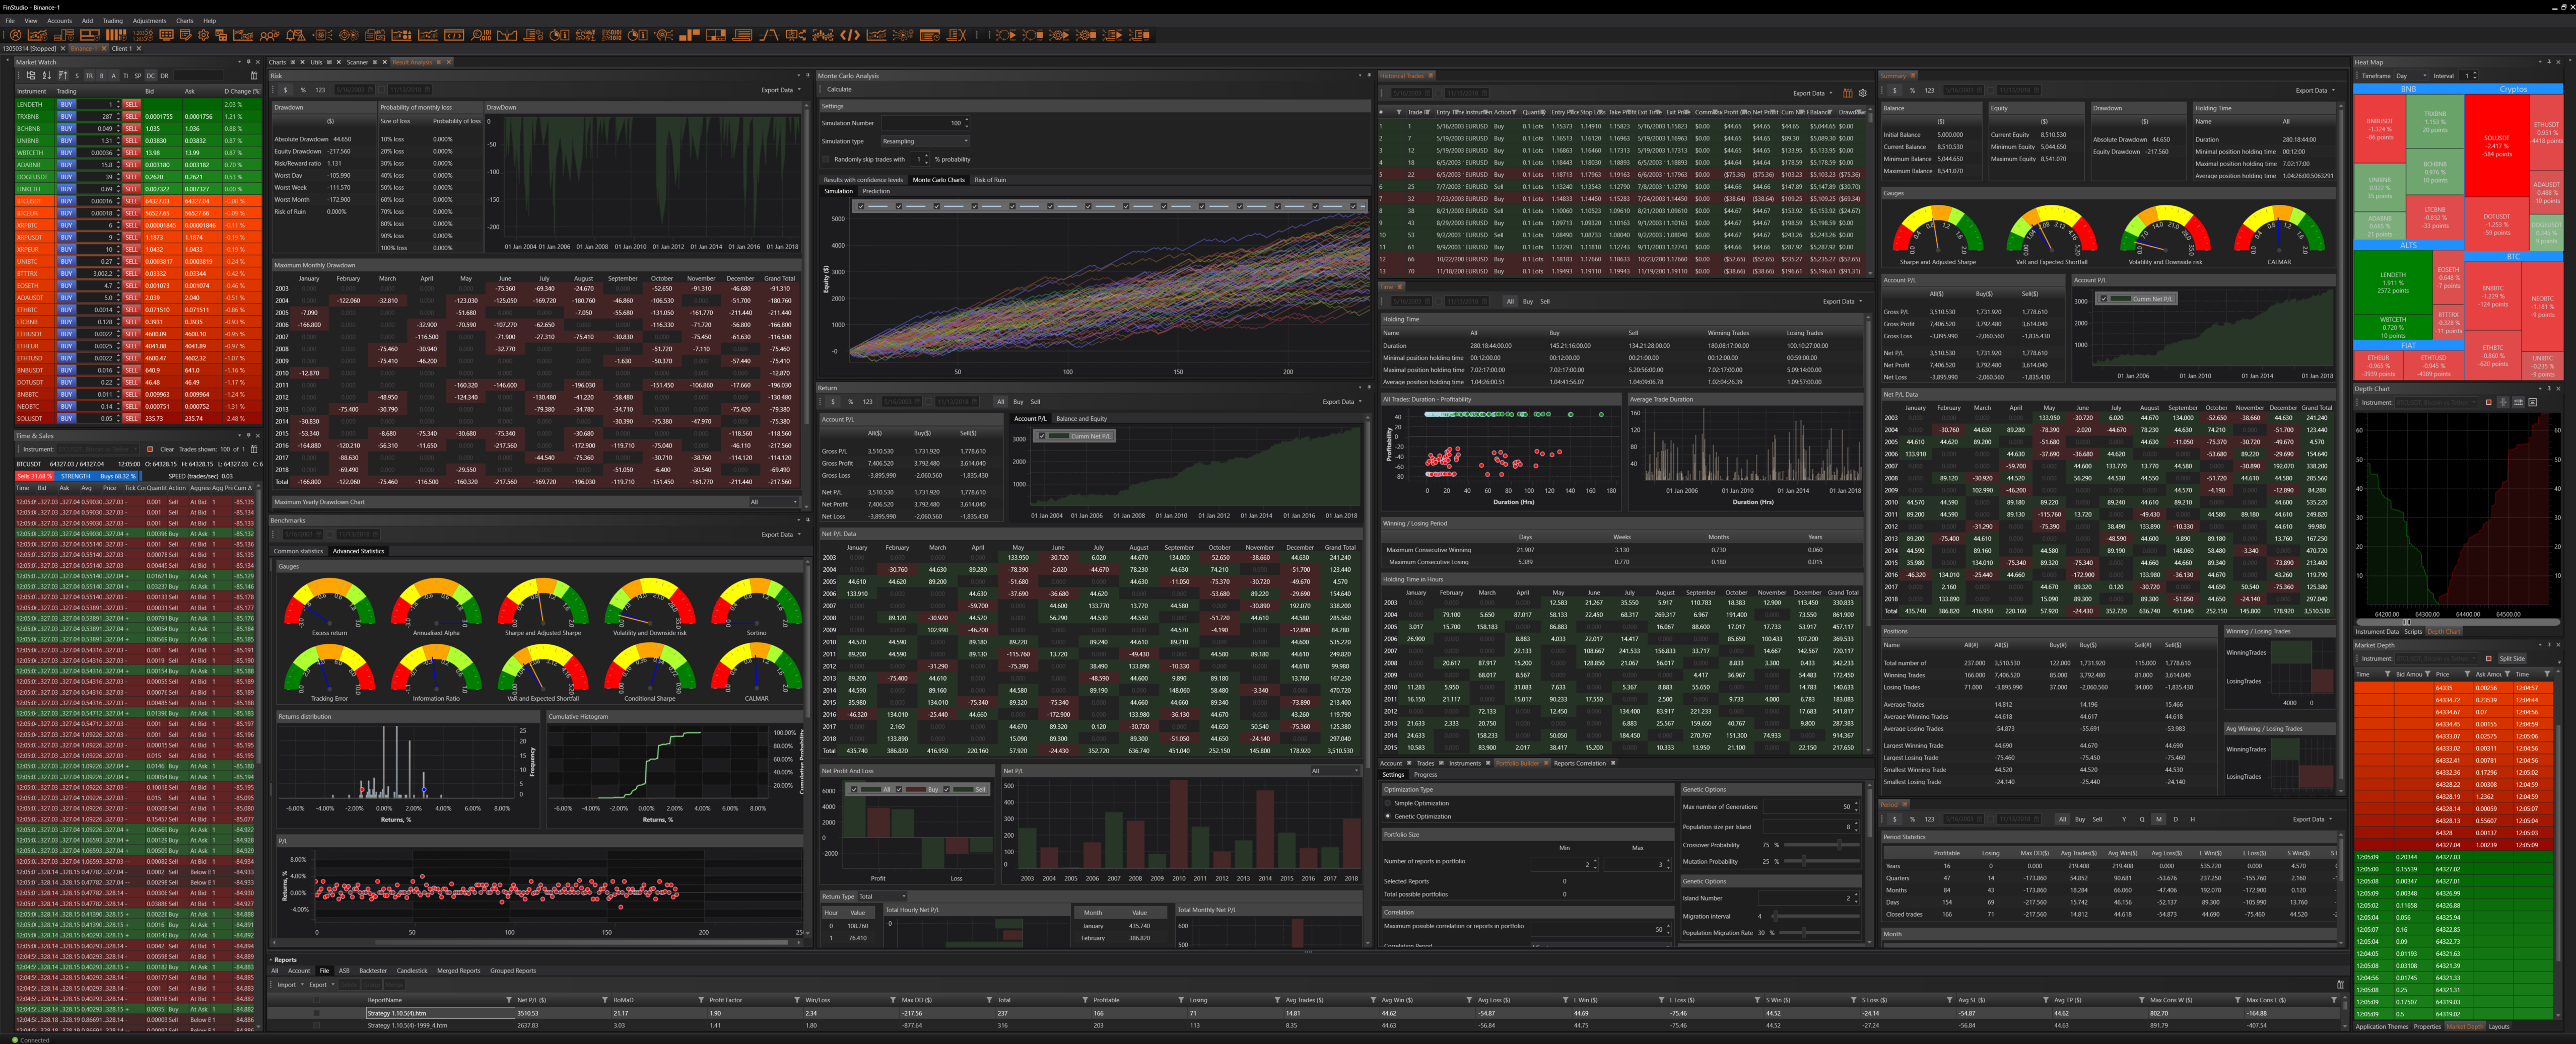Image resolution: width=2576 pixels, height=1044 pixels.
Task: Select Simple Optimization radio button
Action: [1388, 803]
